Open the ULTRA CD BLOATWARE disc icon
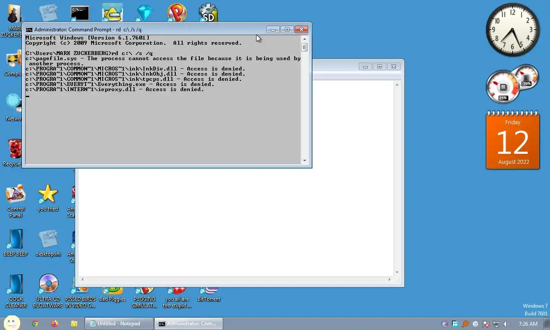The width and height of the screenshot is (550, 330). click(x=48, y=291)
